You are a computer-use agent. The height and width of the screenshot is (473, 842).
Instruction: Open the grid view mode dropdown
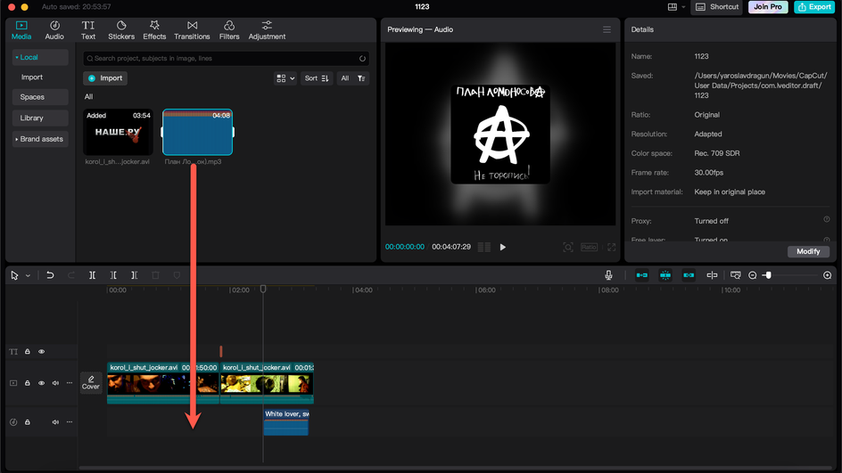(285, 78)
